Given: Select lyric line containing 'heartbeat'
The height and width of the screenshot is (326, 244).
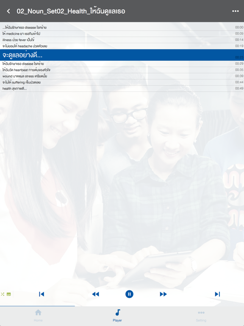Looking at the screenshot, I should click(122, 70).
